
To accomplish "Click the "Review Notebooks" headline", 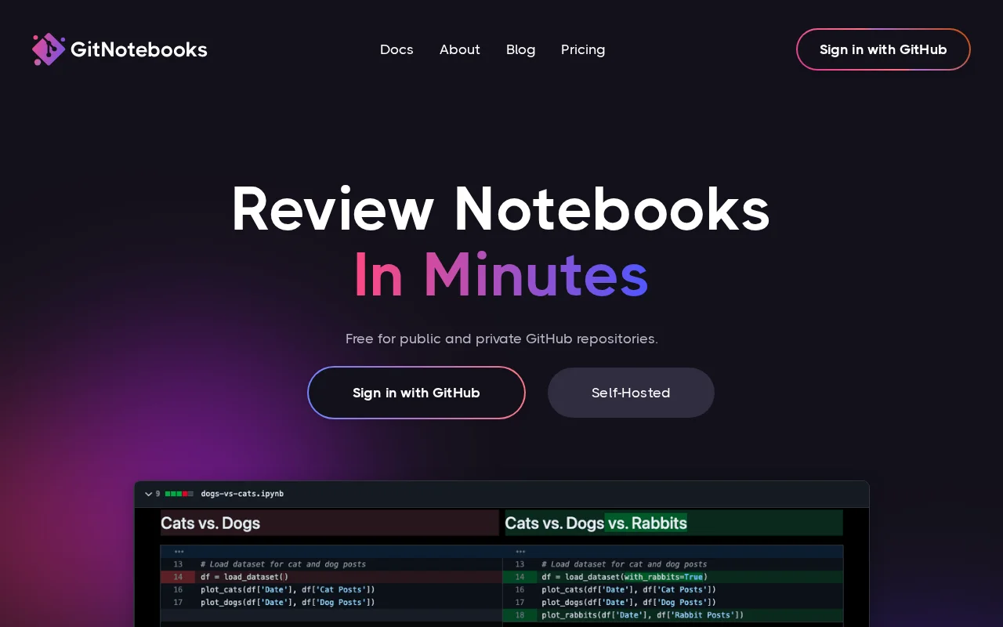I will [x=501, y=209].
